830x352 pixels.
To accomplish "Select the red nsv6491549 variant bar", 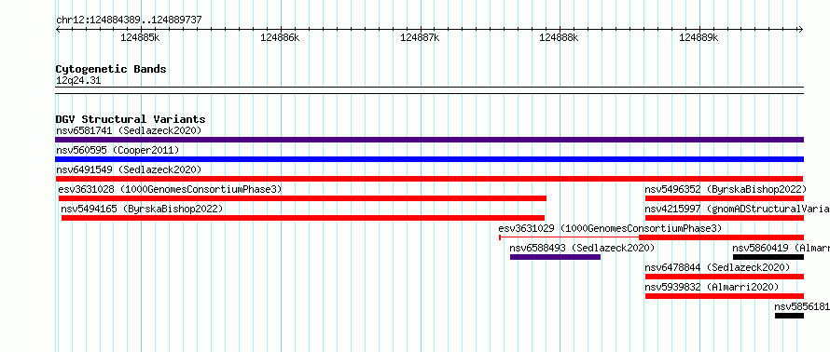I will pyautogui.click(x=429, y=179).
